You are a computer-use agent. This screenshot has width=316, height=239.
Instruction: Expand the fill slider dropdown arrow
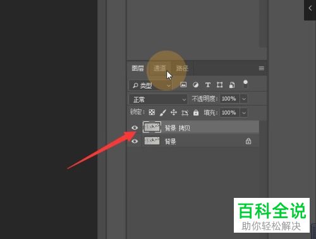pos(244,113)
